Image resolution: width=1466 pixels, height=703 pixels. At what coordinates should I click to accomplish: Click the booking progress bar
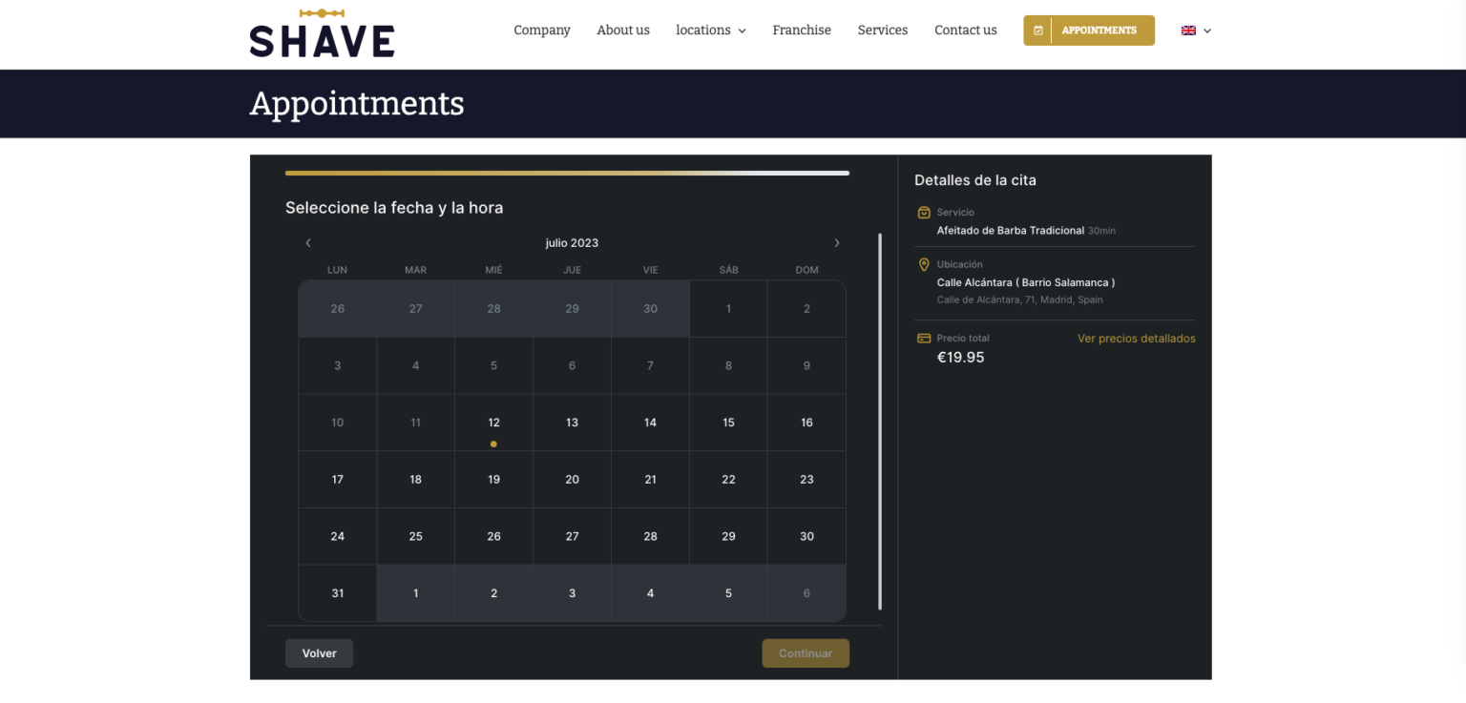pyautogui.click(x=567, y=173)
